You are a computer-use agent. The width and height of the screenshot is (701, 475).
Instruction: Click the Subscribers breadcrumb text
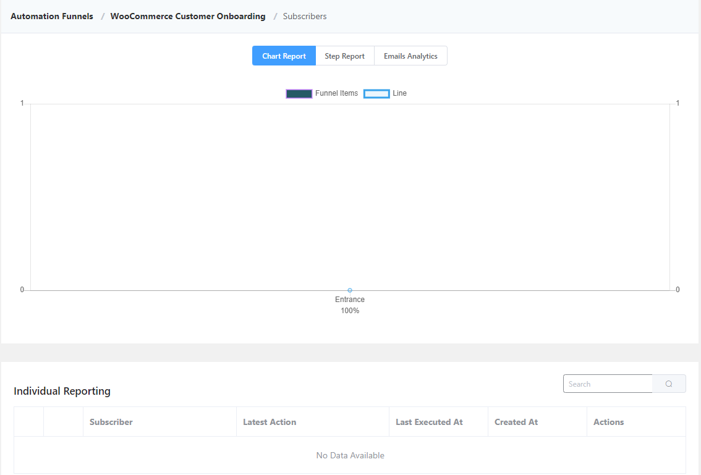305,16
